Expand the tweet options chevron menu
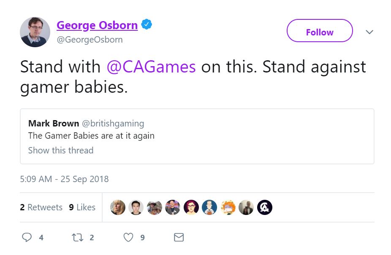Viewport: 391px width, 255px height. (369, 32)
